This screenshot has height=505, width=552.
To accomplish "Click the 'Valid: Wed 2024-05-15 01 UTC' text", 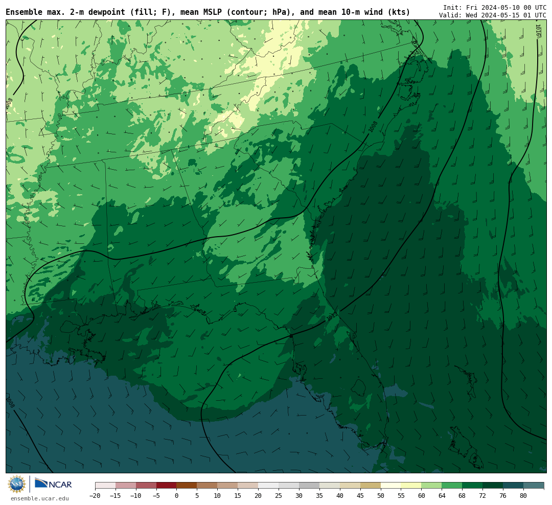I will pyautogui.click(x=493, y=15).
